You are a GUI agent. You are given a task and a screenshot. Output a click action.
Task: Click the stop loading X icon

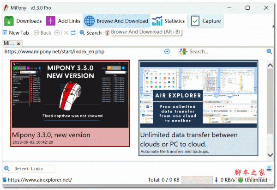click(x=66, y=33)
